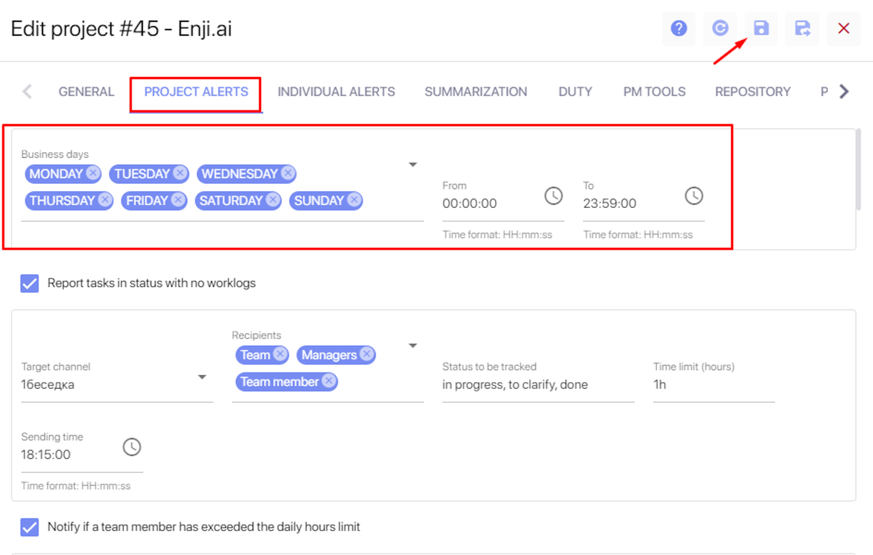The width and height of the screenshot is (873, 555).
Task: Expand the Recipients dropdown
Action: [x=413, y=345]
